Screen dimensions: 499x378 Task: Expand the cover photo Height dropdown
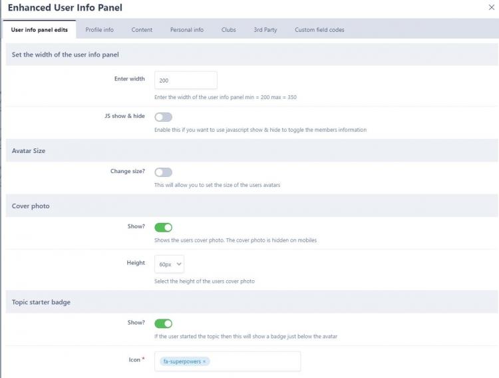click(x=169, y=264)
